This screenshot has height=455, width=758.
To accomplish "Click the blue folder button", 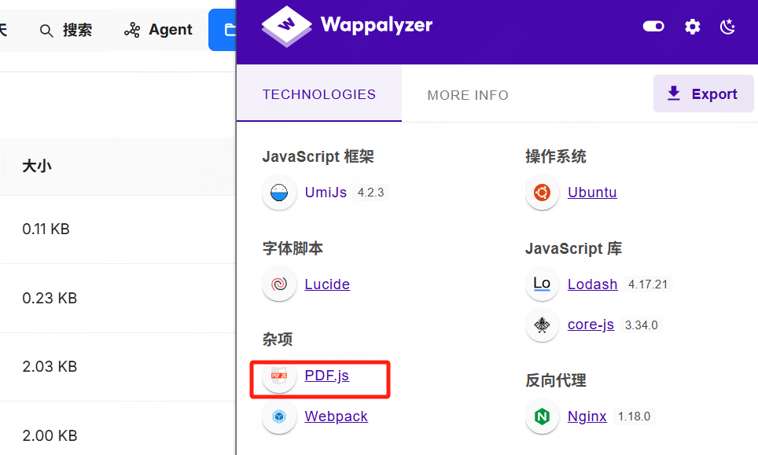I will 223,30.
